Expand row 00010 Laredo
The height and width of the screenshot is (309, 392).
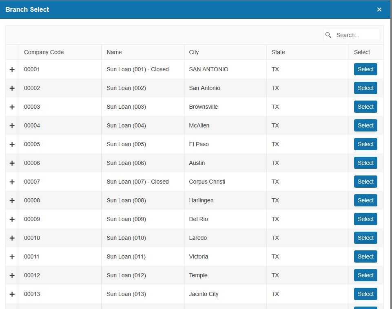pyautogui.click(x=12, y=238)
